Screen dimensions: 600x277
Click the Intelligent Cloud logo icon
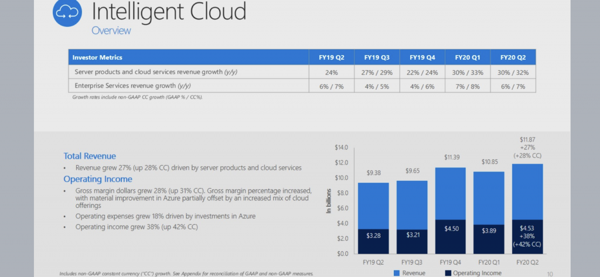coord(67,12)
